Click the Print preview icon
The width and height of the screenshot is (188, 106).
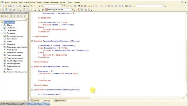tap(28, 6)
